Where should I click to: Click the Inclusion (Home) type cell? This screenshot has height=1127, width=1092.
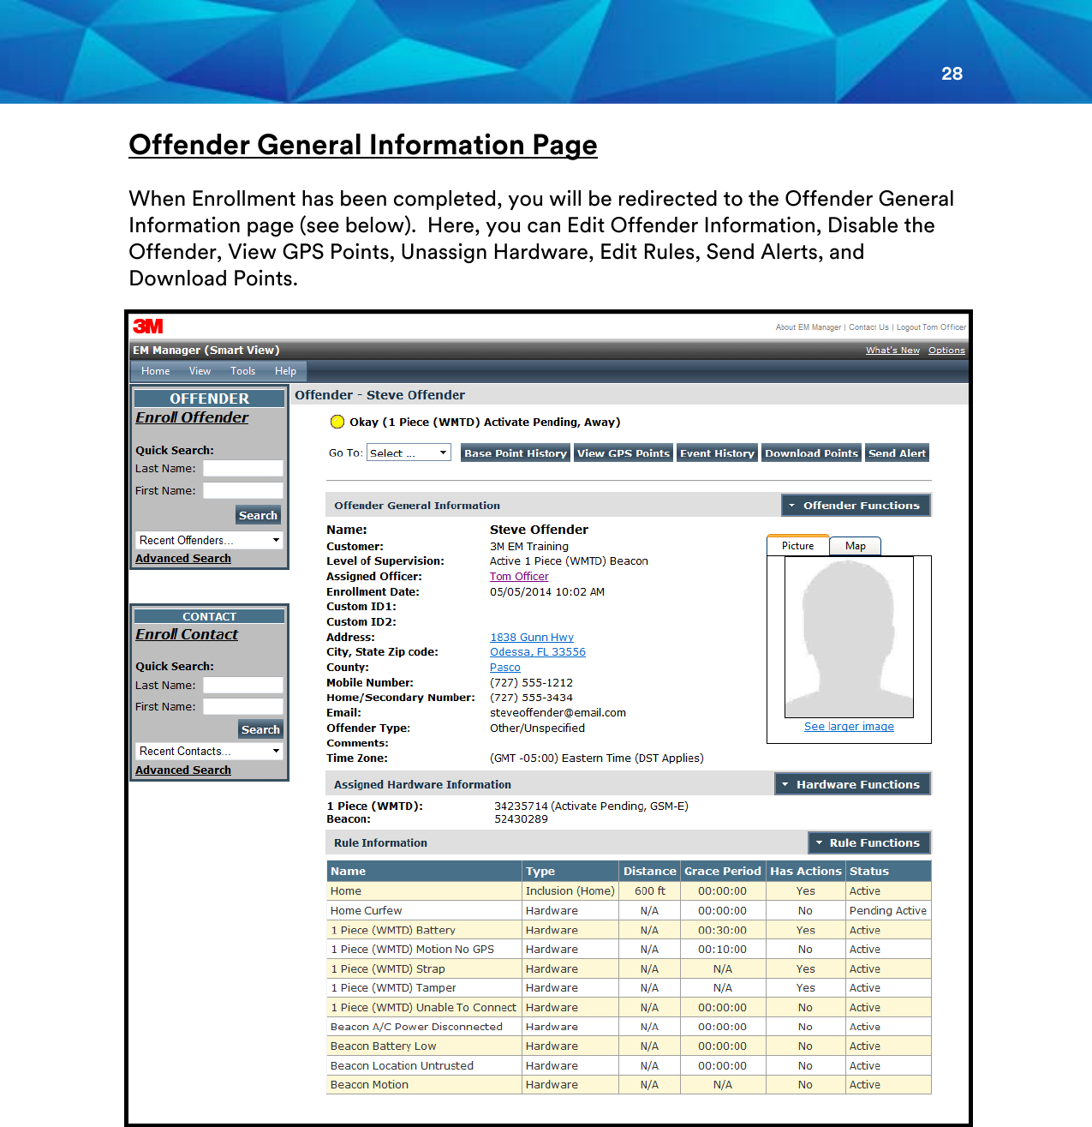tap(570, 891)
